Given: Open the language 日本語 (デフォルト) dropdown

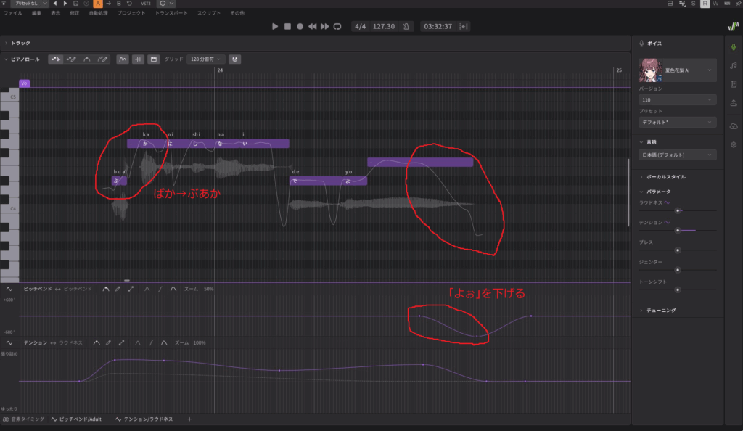Looking at the screenshot, I should [x=677, y=155].
